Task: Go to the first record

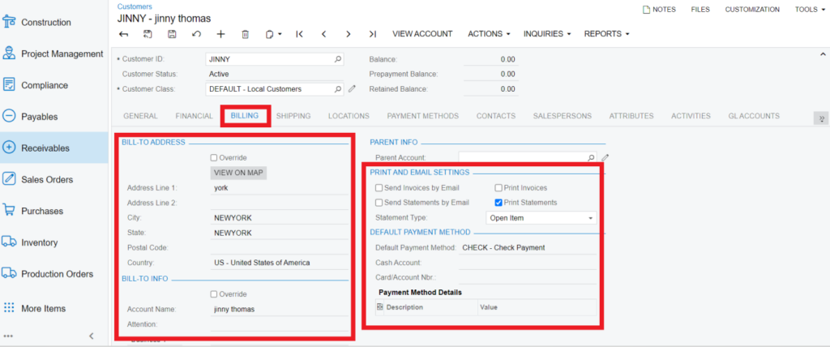Action: pos(299,34)
